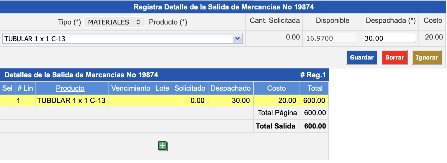Image resolution: width=447 pixels, height=163 pixels.
Task: Click the Ignorar button
Action: click(427, 57)
